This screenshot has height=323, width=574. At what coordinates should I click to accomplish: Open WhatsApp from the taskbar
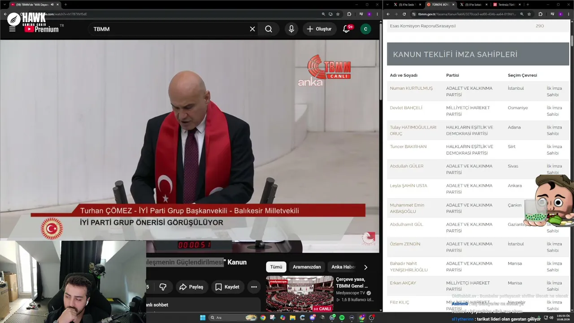(332, 318)
